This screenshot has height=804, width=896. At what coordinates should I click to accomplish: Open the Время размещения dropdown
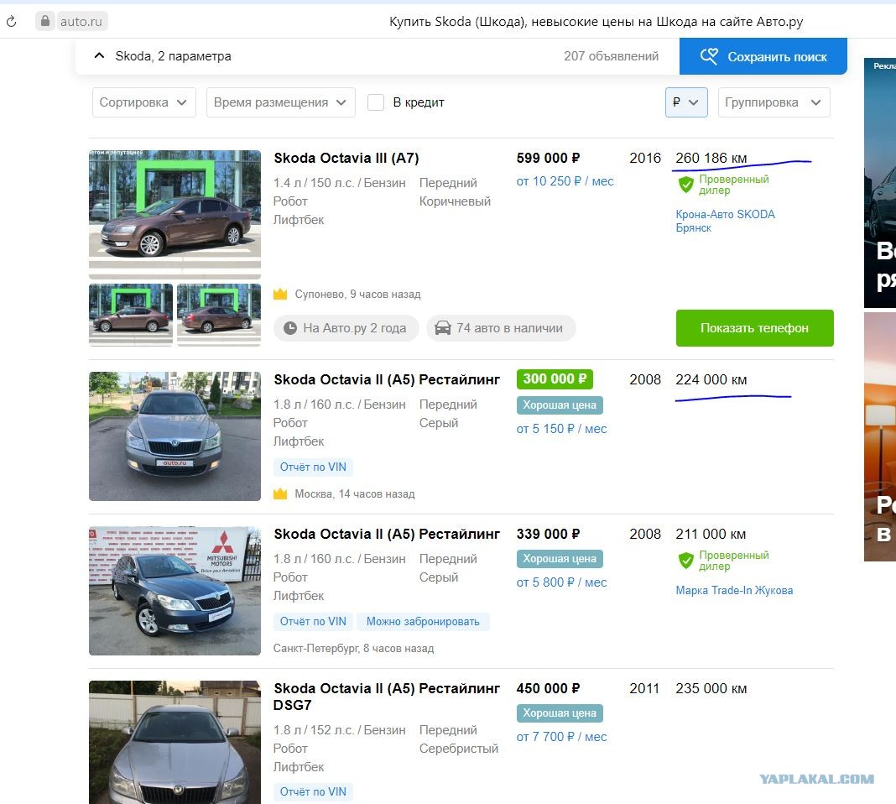click(x=280, y=102)
